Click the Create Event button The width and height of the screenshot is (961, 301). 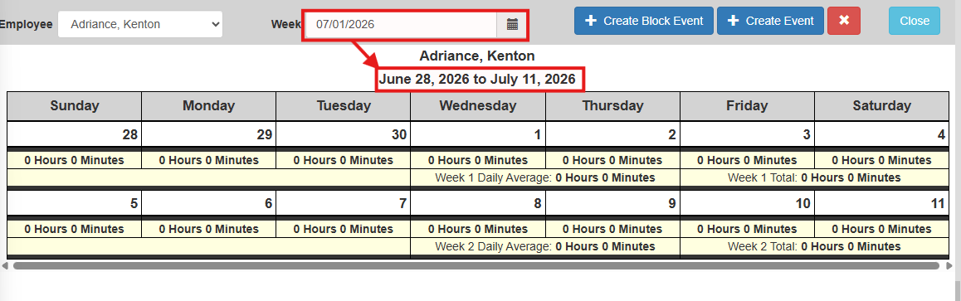[770, 20]
